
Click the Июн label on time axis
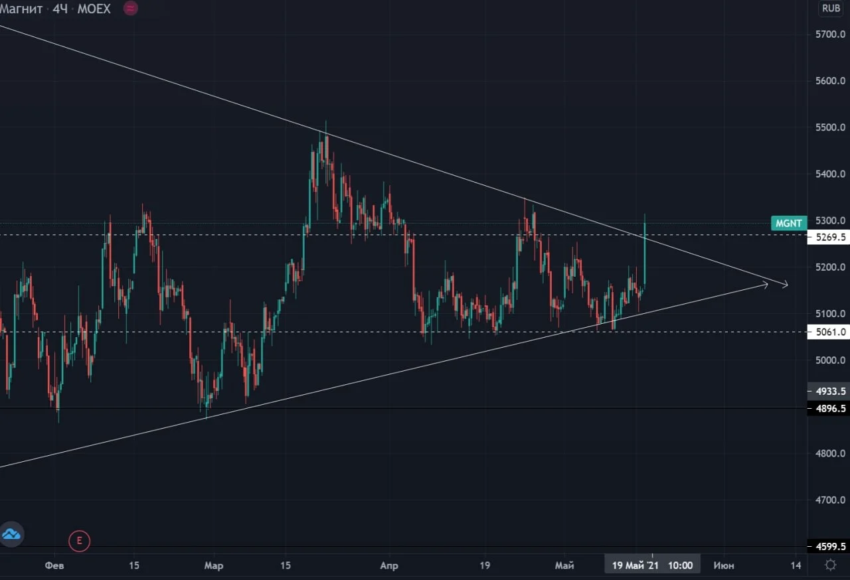click(724, 565)
